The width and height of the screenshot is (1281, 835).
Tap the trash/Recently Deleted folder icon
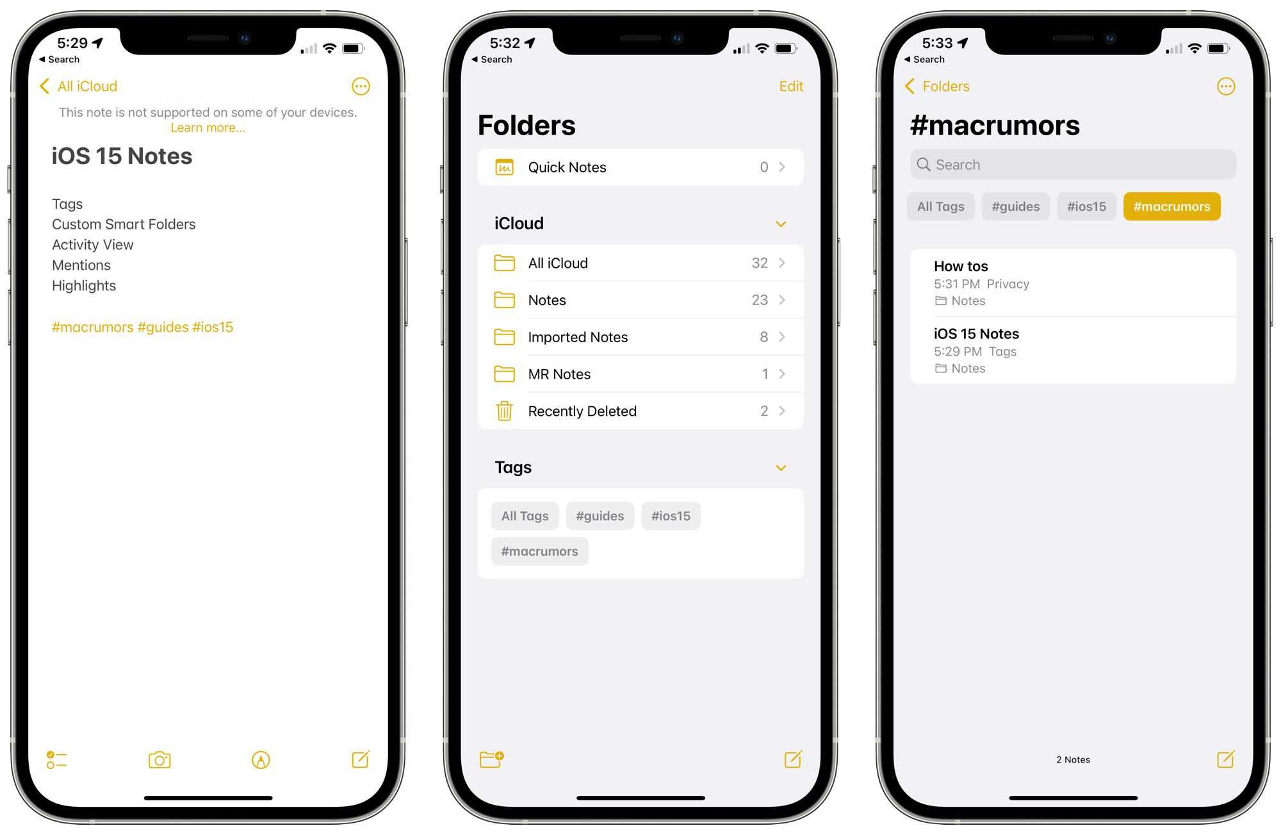(x=504, y=411)
